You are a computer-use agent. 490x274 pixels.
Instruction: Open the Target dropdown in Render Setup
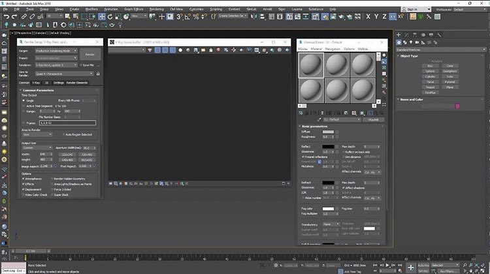[56, 50]
